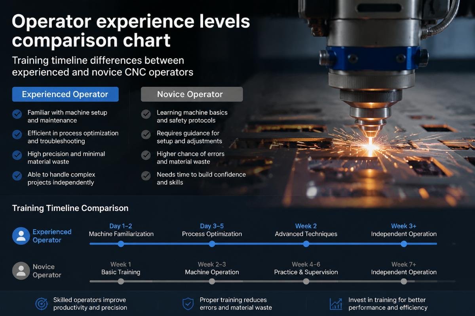475x316 pixels.
Task: Click the Training Timeline Comparison heading
Action: tap(70, 208)
